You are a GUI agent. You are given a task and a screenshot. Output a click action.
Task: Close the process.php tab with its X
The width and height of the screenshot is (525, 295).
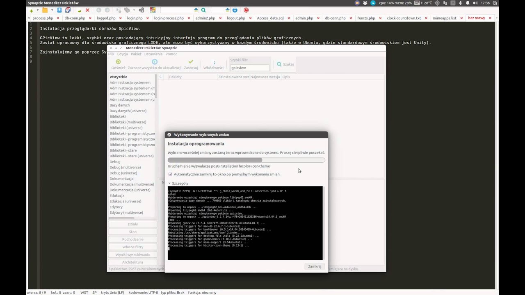(x=58, y=18)
